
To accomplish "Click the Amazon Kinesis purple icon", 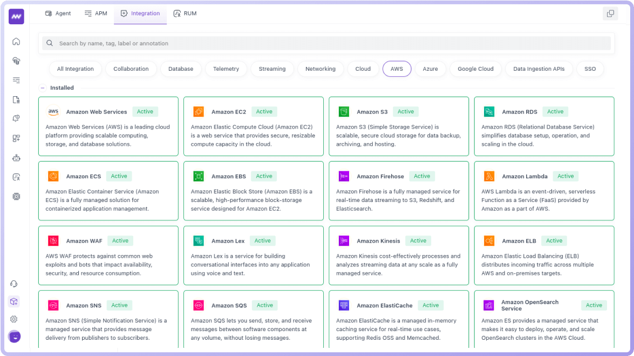I will [344, 240].
